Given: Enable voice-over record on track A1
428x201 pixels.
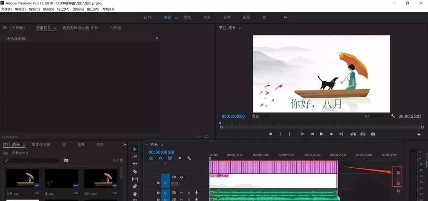Looking at the screenshot, I should tap(196, 192).
